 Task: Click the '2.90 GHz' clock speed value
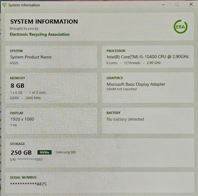[154, 63]
